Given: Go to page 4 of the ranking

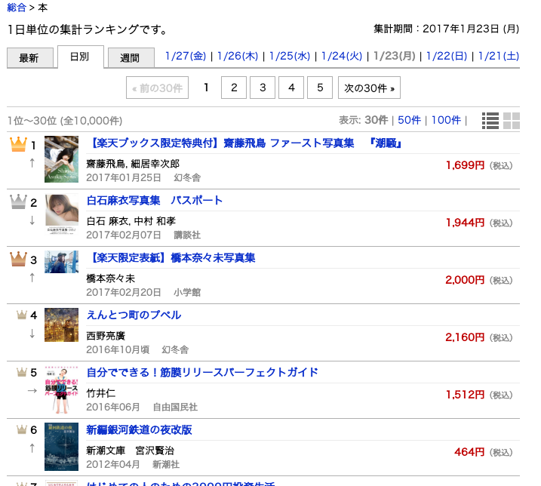Looking at the screenshot, I should [x=291, y=88].
